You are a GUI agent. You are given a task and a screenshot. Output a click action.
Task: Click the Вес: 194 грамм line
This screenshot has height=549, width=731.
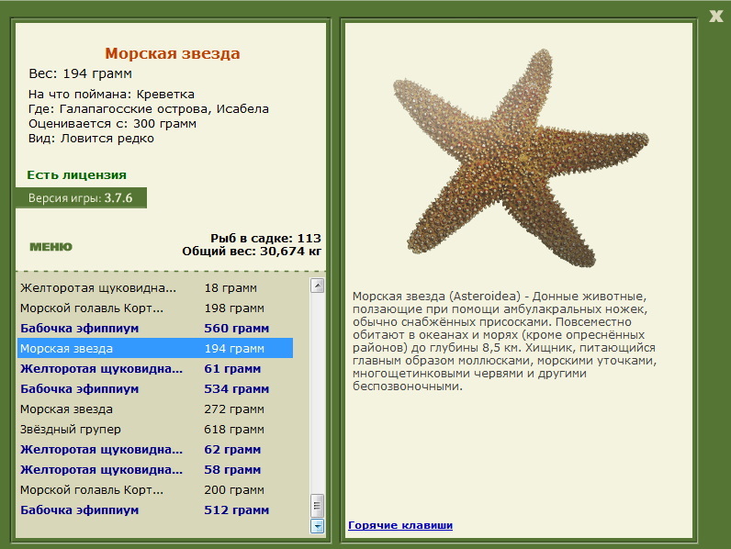(x=80, y=73)
